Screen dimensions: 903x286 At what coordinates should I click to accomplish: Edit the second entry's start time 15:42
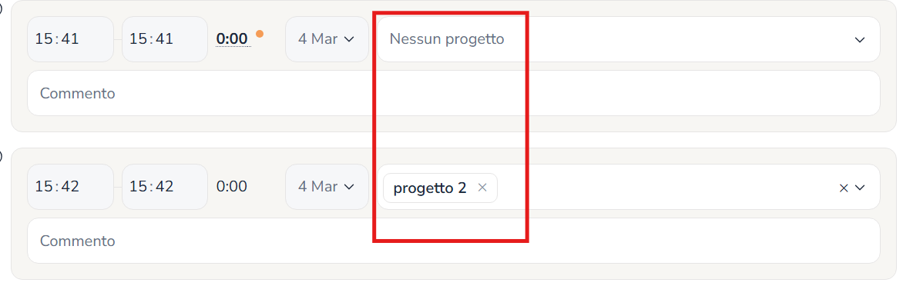click(x=70, y=187)
